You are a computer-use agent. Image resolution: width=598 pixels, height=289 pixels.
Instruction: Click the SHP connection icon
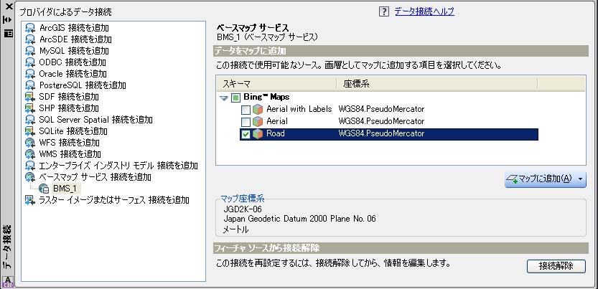click(30, 108)
